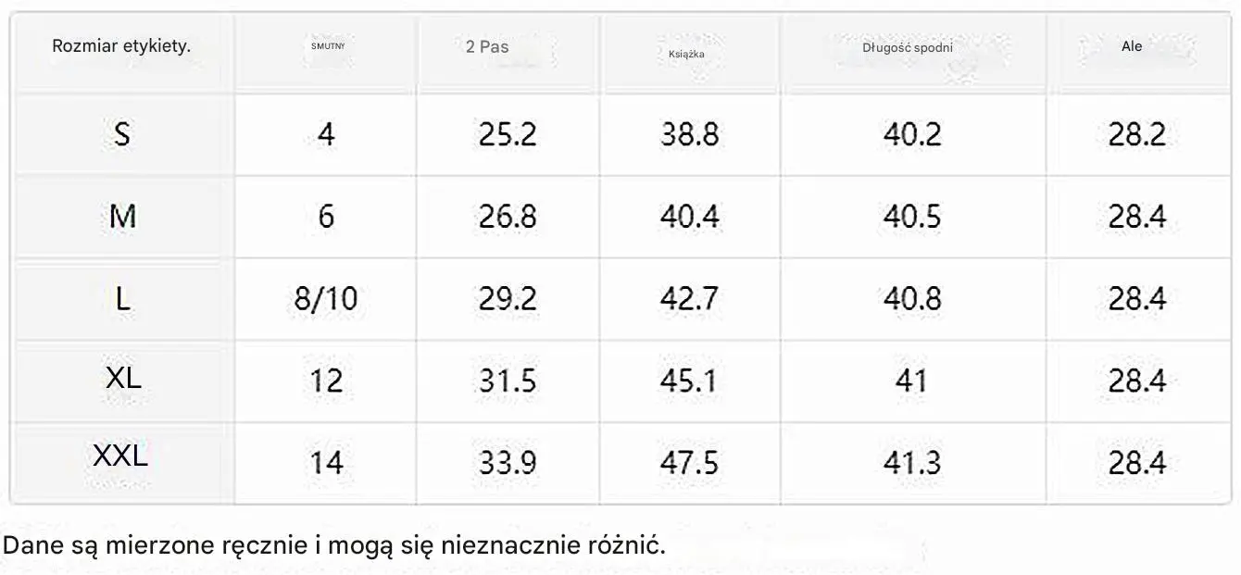Select the 28.2 cell

point(1137,135)
